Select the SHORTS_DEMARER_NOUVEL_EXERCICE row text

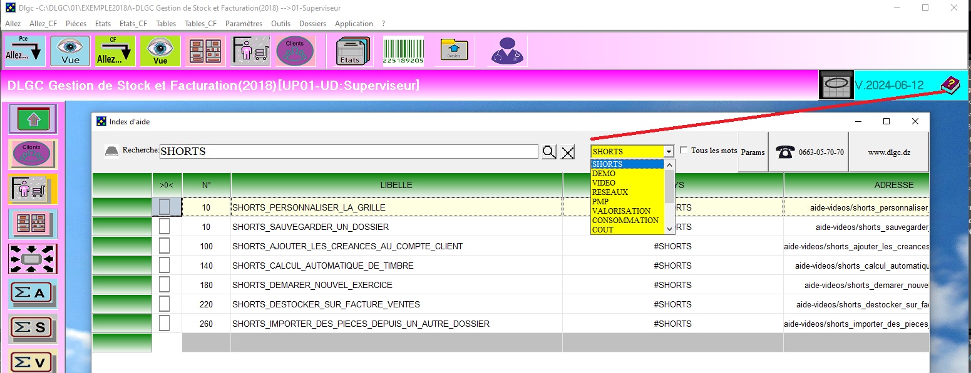pos(312,285)
